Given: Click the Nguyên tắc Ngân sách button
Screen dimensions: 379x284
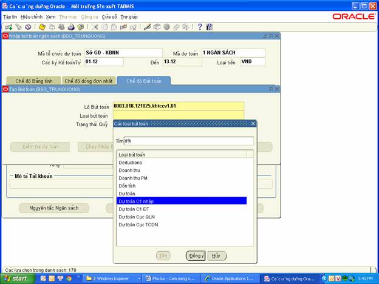Looking at the screenshot, I should pyautogui.click(x=54, y=208).
